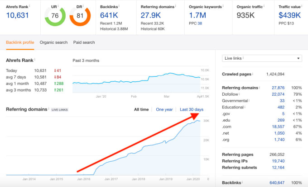Select One year referring domains range

[x=164, y=109]
